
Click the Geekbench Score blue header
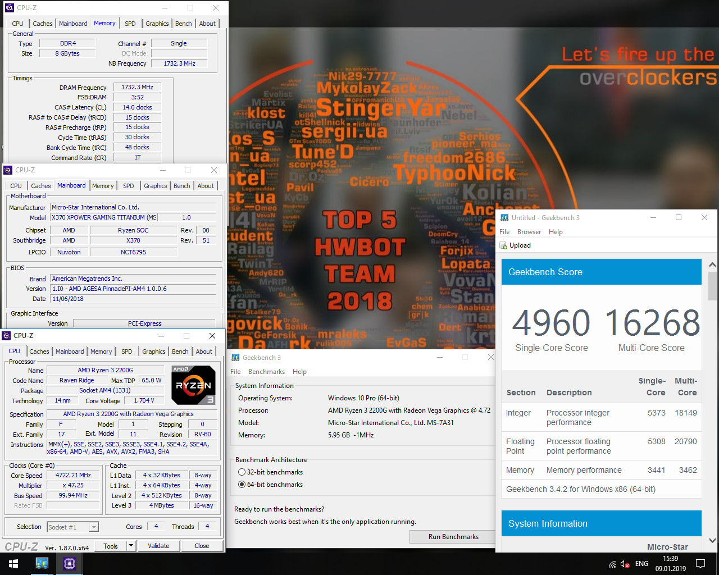602,272
